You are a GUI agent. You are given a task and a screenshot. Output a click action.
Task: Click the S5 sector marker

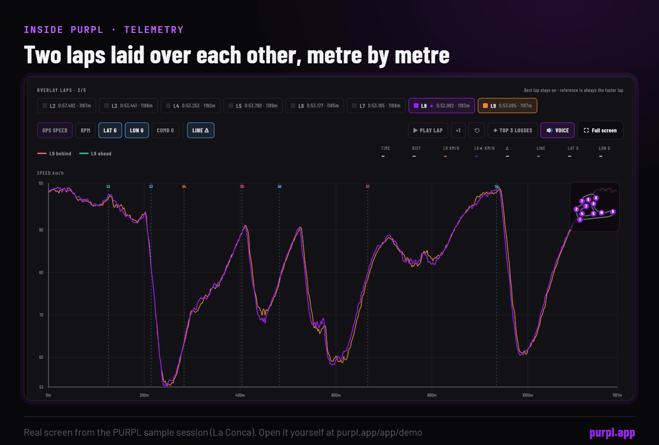(x=242, y=187)
